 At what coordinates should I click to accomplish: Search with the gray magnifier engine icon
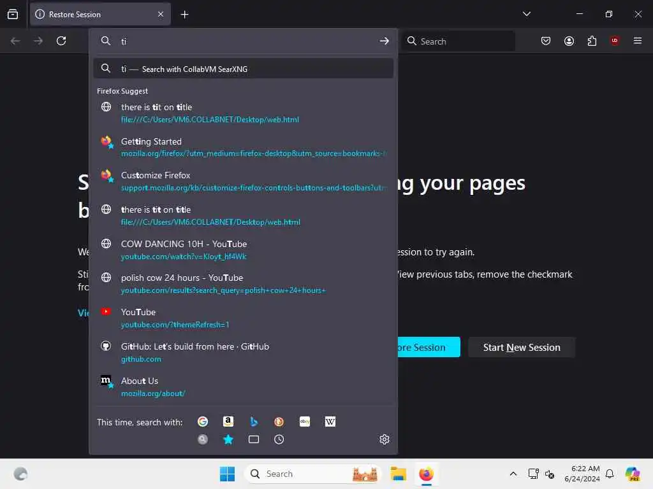point(203,439)
